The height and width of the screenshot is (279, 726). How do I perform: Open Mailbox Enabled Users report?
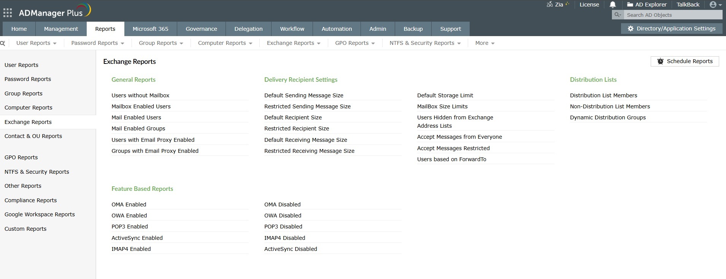point(141,106)
